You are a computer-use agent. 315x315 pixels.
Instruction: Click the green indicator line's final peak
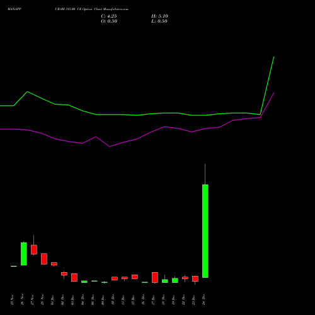pos(273,57)
